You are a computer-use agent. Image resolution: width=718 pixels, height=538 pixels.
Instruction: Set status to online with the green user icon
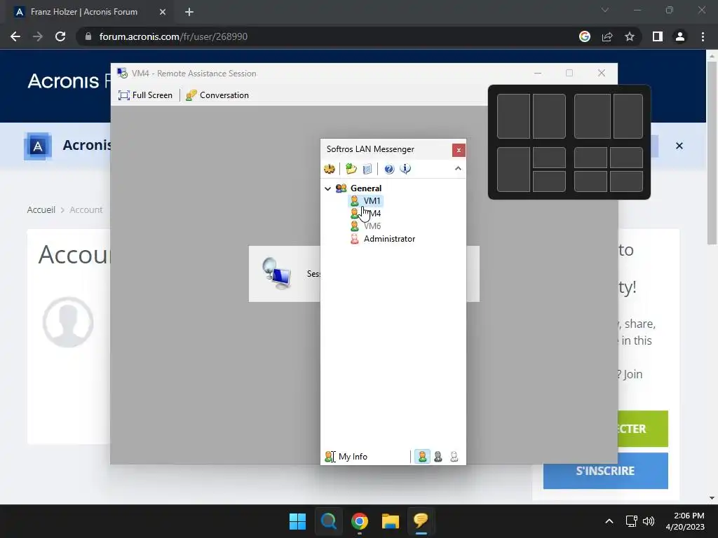click(422, 457)
